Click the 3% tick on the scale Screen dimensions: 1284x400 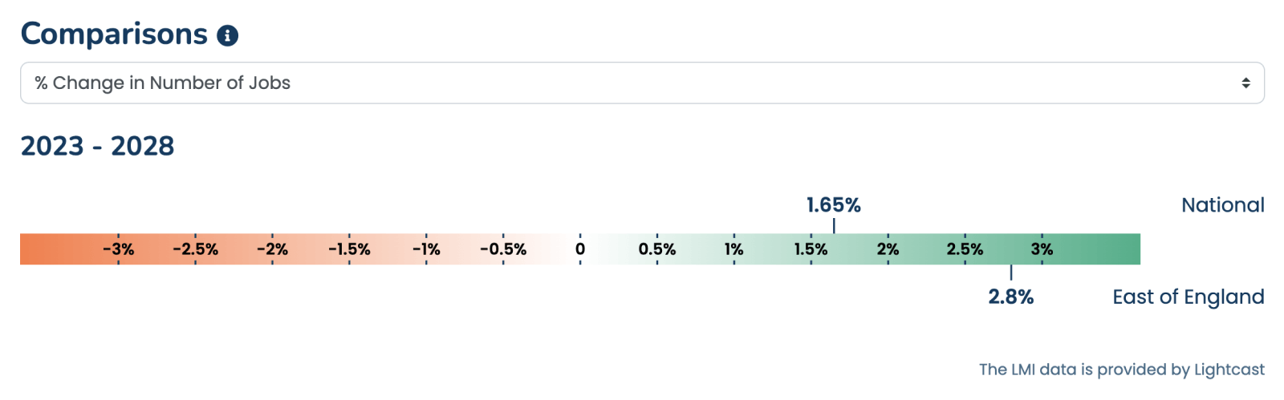click(1042, 249)
